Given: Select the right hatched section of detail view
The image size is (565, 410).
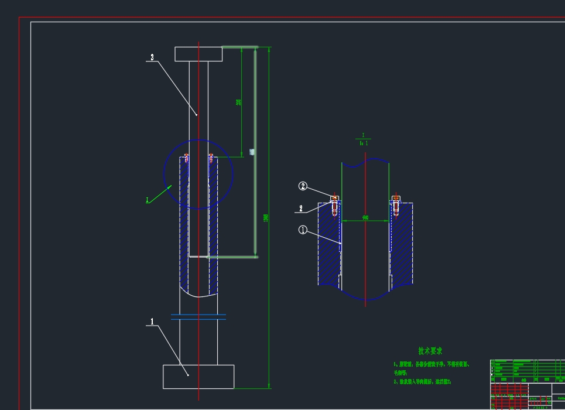Looking at the screenshot, I should click(401, 244).
